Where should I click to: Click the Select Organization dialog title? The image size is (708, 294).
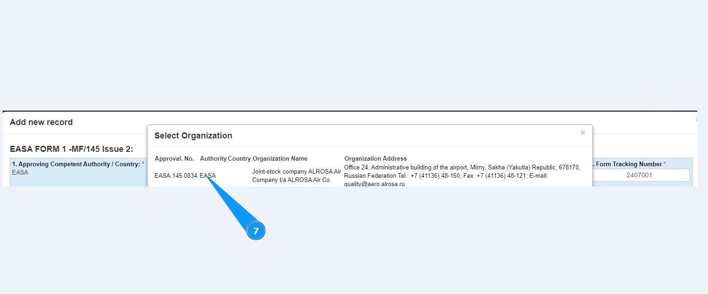click(x=193, y=136)
